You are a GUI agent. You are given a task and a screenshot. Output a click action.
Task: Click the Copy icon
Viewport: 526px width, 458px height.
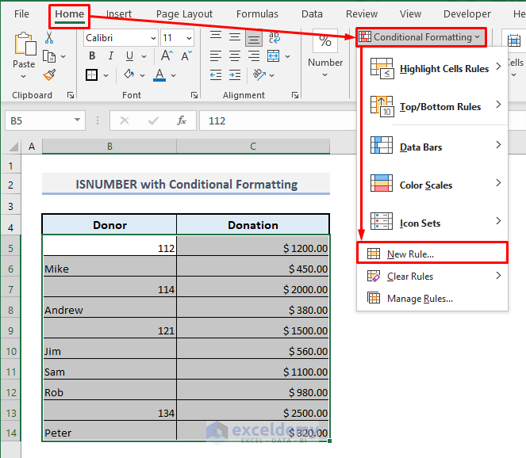(x=49, y=56)
